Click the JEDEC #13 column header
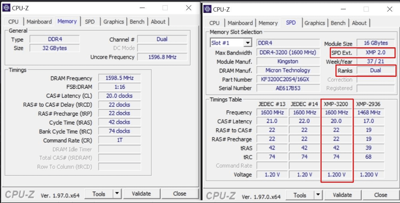Screen dimensions: 400x203 point(272,104)
